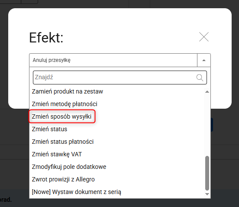The width and height of the screenshot is (239, 207).
Task: Collapse the Anuluj przesyłkę dropdown arrow
Action: [x=204, y=60]
